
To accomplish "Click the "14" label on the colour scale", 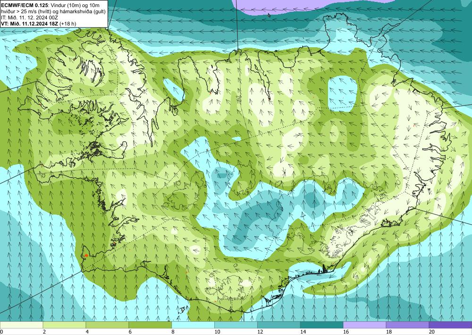I will 303,332.
